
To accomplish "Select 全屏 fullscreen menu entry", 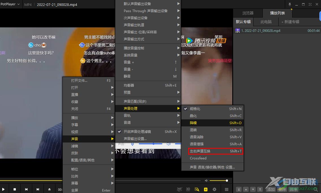I will point(89,190).
